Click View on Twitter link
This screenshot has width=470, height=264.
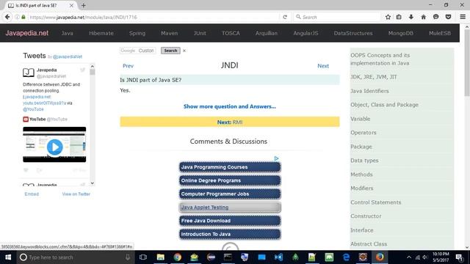tap(76, 194)
